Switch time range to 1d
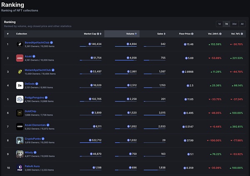The image size is (250, 176). (219, 24)
